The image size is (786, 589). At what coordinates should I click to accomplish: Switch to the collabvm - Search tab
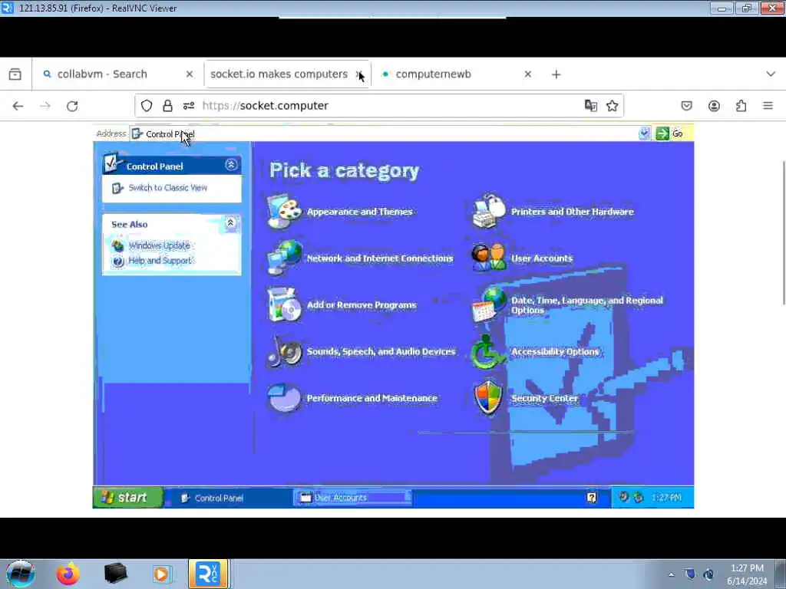coord(117,74)
